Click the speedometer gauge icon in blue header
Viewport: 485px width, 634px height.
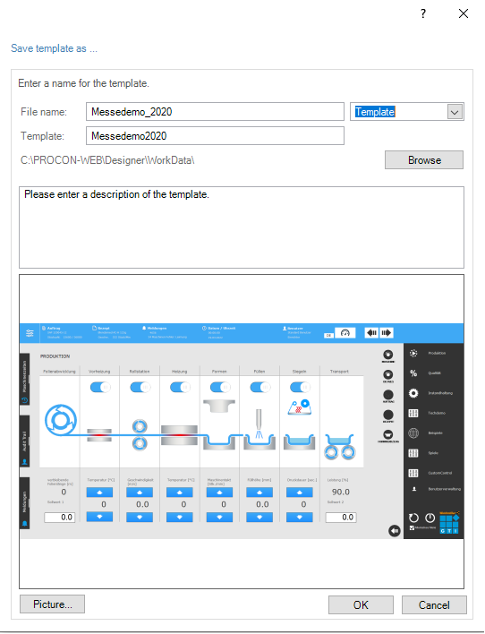[345, 333]
